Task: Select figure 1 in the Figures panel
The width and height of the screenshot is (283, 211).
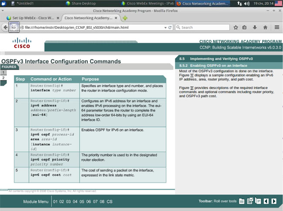Action: (3, 72)
